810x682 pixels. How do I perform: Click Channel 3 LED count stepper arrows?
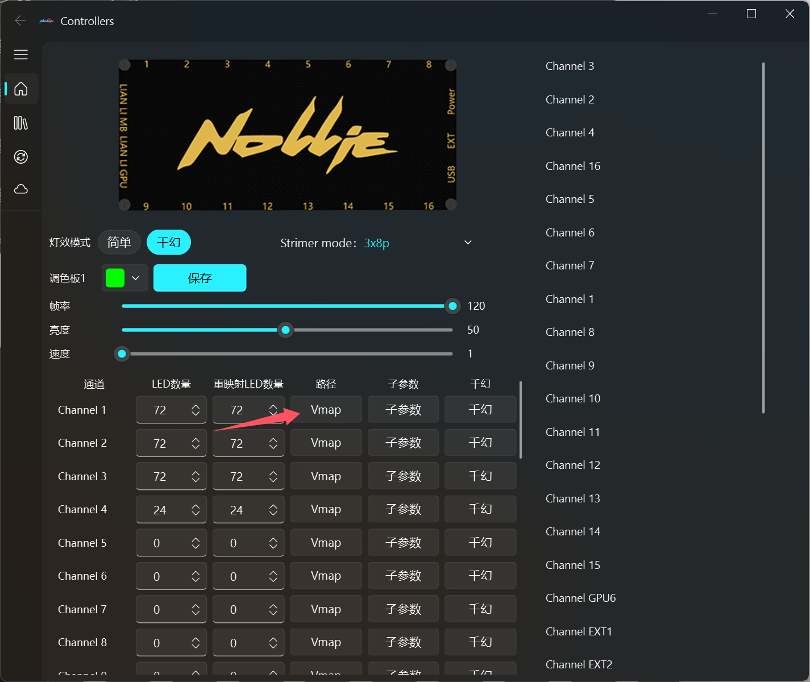pyautogui.click(x=196, y=477)
